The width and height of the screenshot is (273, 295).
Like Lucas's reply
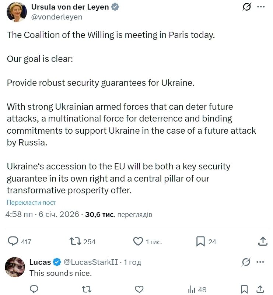click(139, 289)
